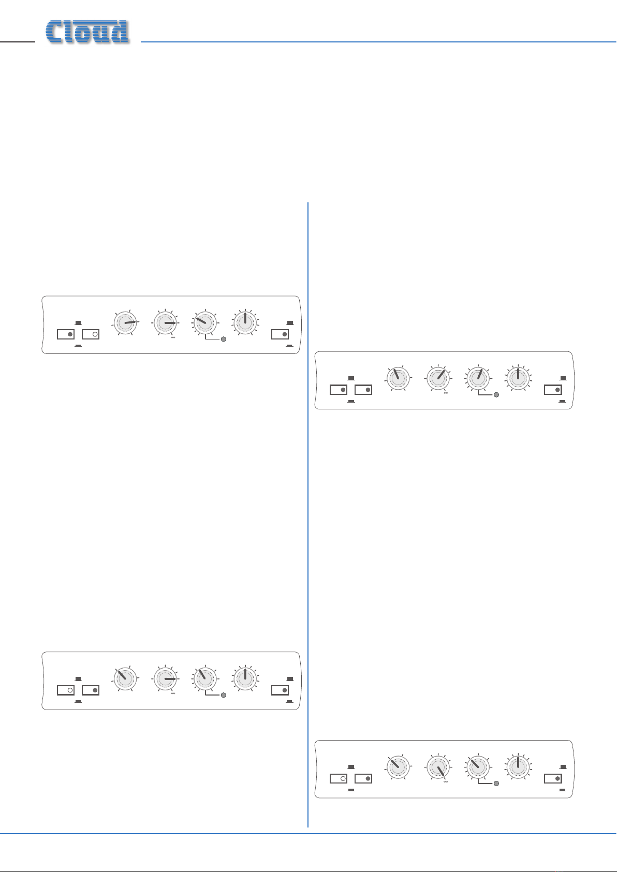Click the lower-right panel's knob pointing toward the infinity mark

pyautogui.click(x=439, y=767)
